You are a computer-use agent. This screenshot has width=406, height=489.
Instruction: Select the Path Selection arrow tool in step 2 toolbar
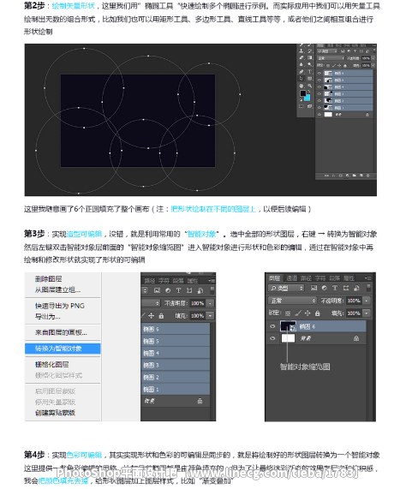click(x=302, y=78)
